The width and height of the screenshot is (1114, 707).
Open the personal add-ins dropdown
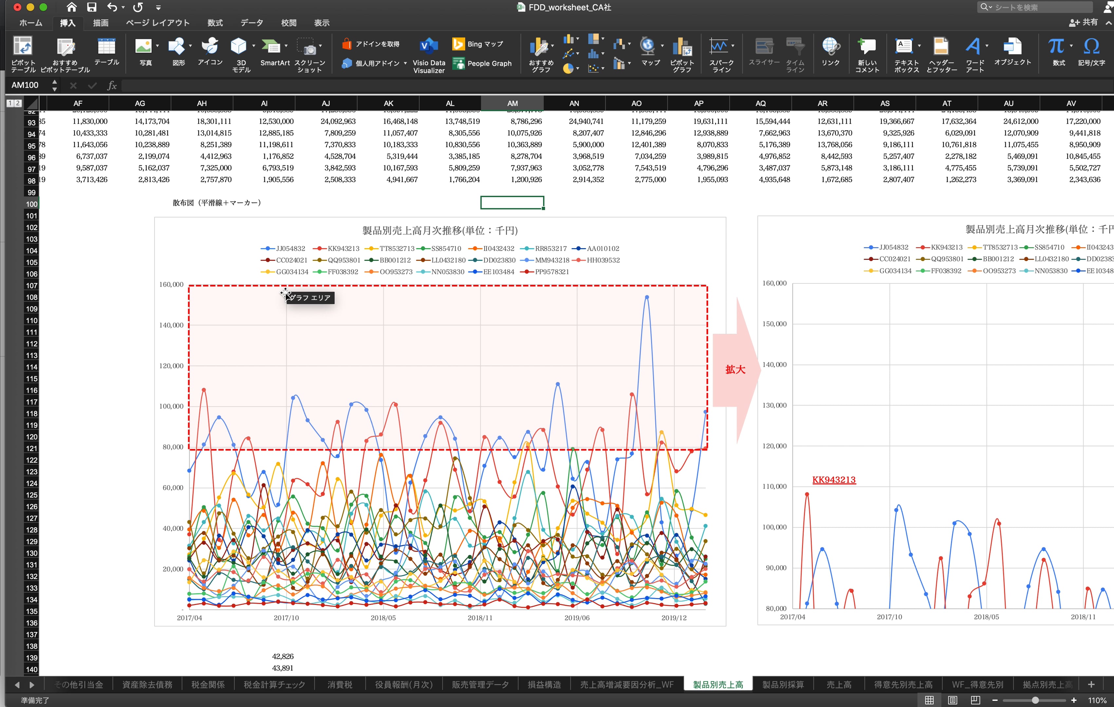click(x=405, y=63)
